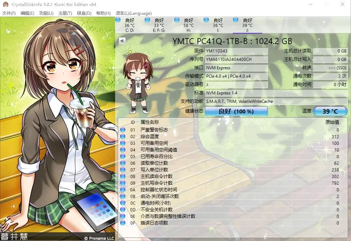Click status icon of attribute 0E 介质与数据完整性错误计数
The height and width of the screenshot is (241, 351).
click(123, 216)
